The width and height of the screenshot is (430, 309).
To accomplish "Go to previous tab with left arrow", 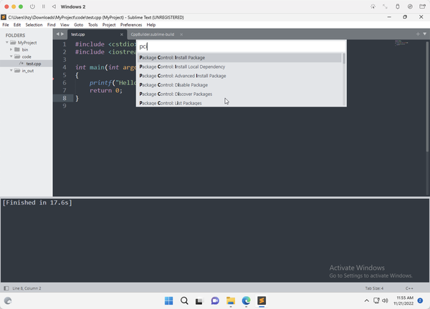I will (x=57, y=34).
